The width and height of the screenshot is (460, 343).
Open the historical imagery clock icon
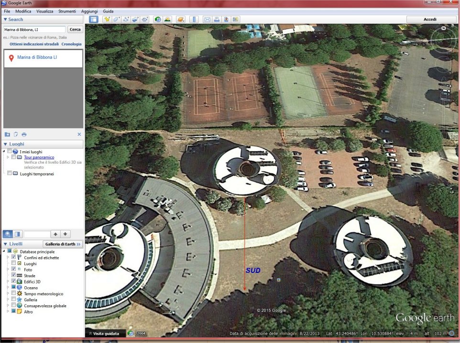pyautogui.click(x=157, y=20)
